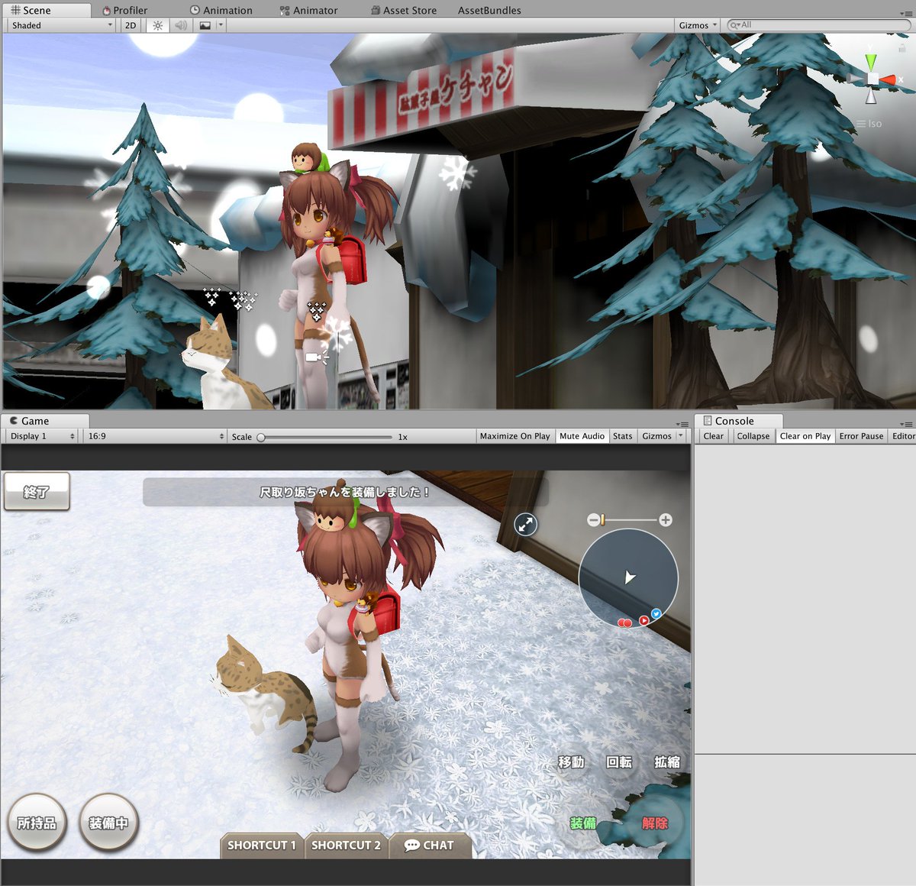The image size is (916, 886).
Task: Click the red X axis gizmo cone
Action: (889, 79)
